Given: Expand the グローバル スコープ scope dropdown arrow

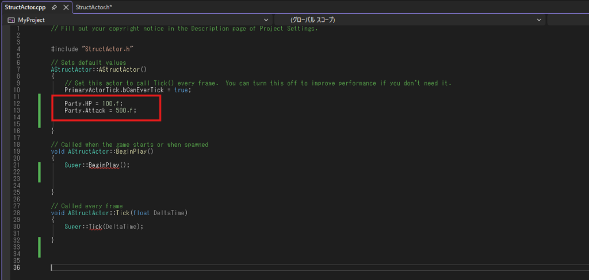Looking at the screenshot, I should 539,20.
